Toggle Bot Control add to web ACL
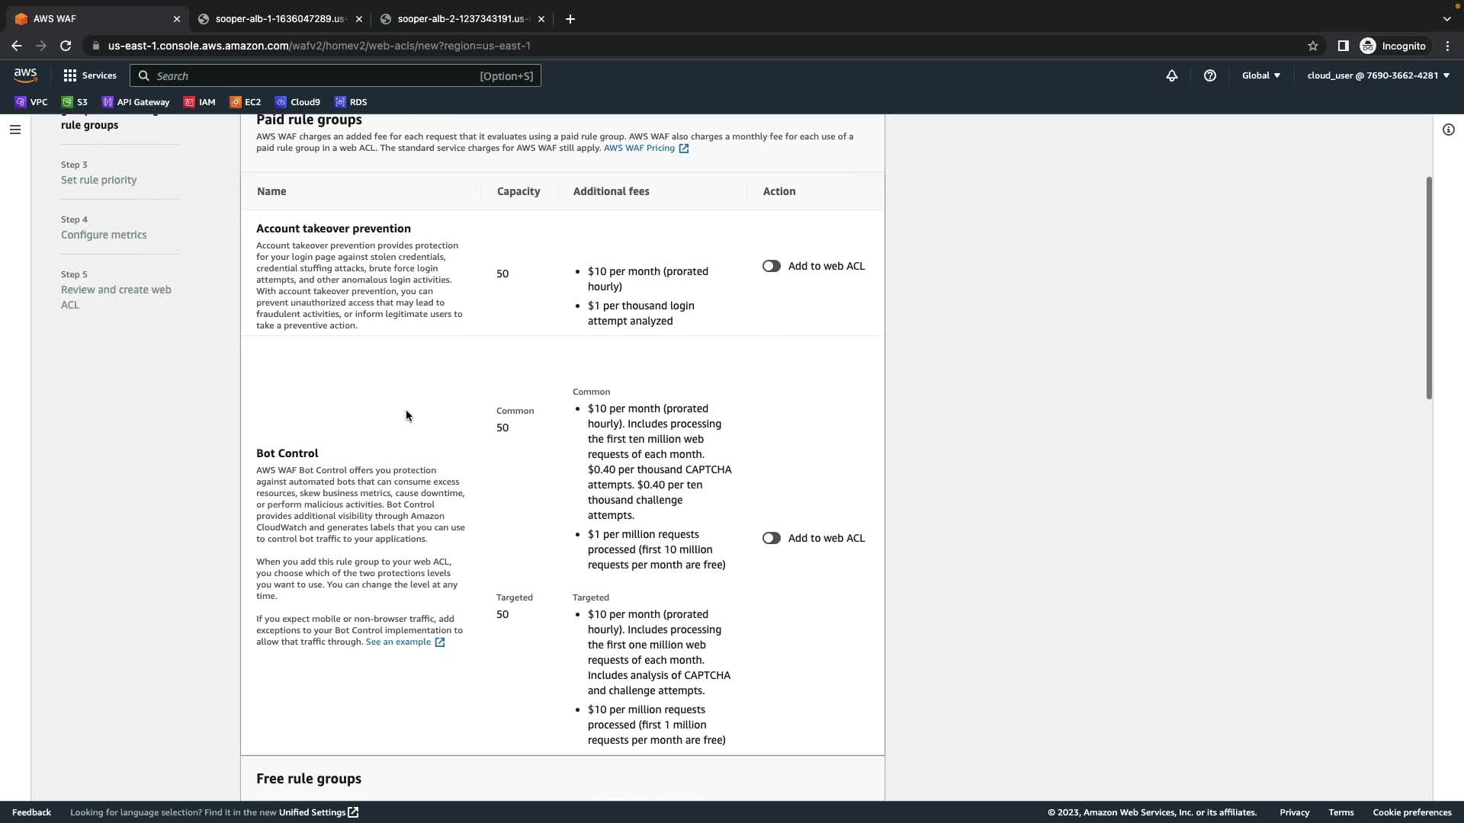 pyautogui.click(x=771, y=538)
